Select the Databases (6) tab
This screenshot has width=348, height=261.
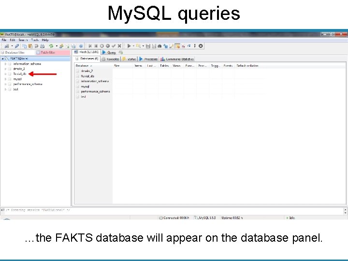point(87,58)
